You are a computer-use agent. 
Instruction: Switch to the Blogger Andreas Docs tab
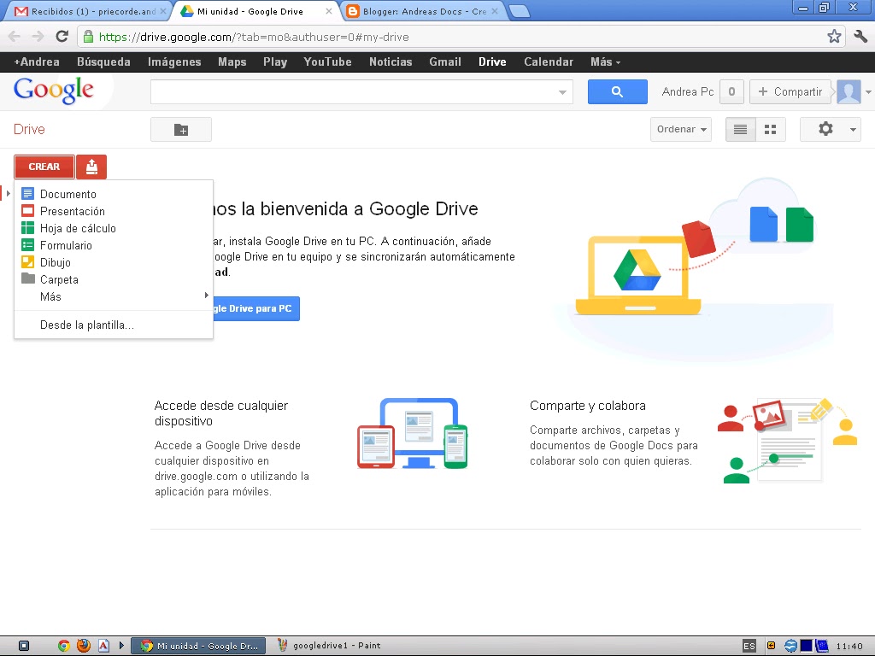[422, 11]
